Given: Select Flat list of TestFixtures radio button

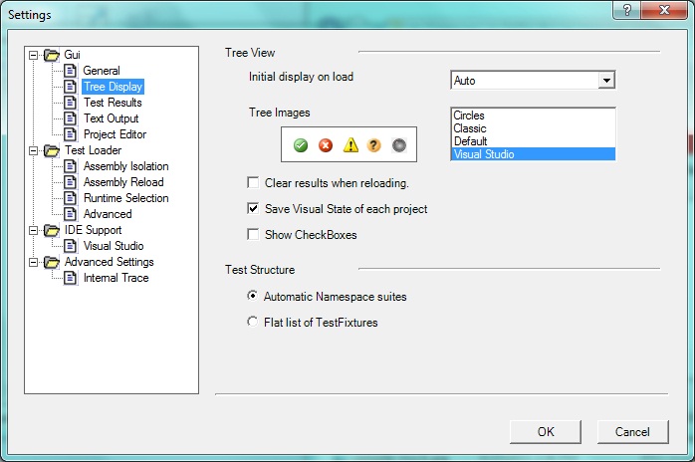Looking at the screenshot, I should [252, 322].
